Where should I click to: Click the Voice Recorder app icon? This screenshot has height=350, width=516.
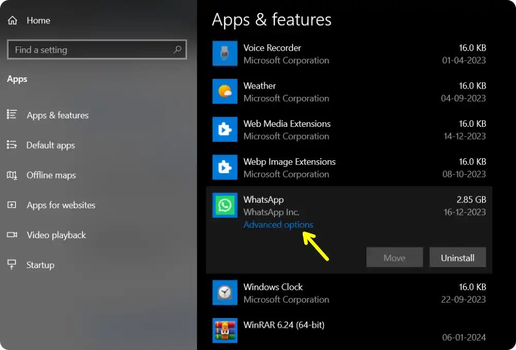(x=224, y=54)
